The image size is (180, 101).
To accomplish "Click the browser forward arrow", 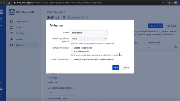I will (x=4, y=3).
